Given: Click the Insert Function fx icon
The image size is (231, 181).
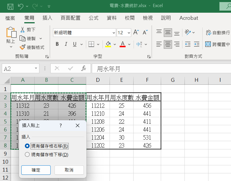Looking at the screenshot, I should (84, 69).
